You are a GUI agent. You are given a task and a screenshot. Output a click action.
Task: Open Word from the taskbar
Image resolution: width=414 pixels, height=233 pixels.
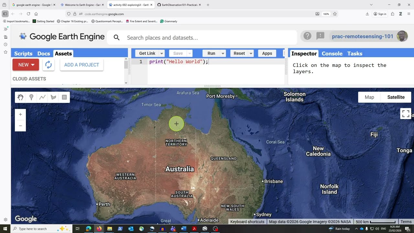coord(184,229)
